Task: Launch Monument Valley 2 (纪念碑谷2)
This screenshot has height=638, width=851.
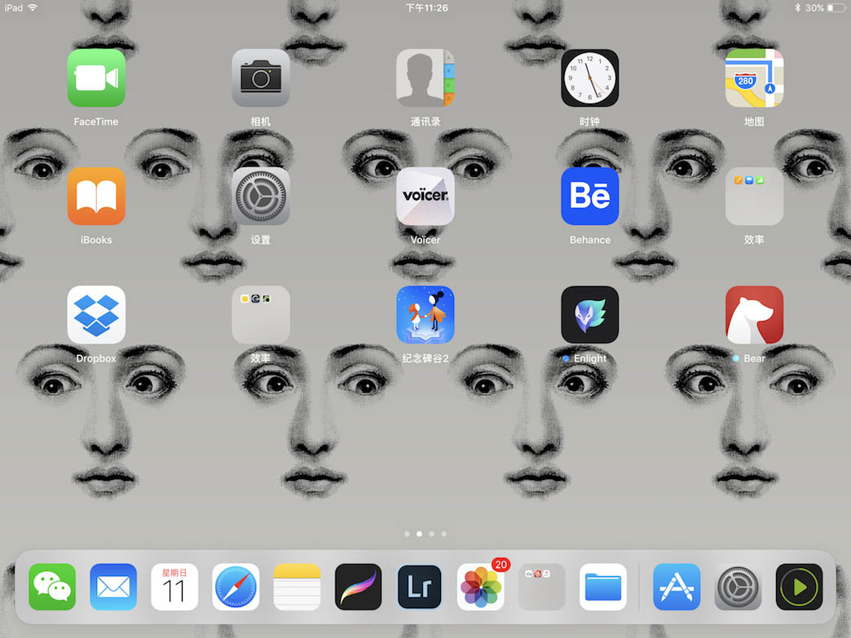Action: [425, 315]
